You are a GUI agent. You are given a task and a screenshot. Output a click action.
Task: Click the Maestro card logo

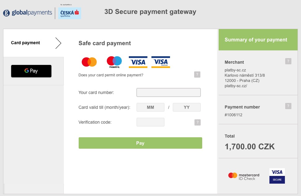[114, 62]
